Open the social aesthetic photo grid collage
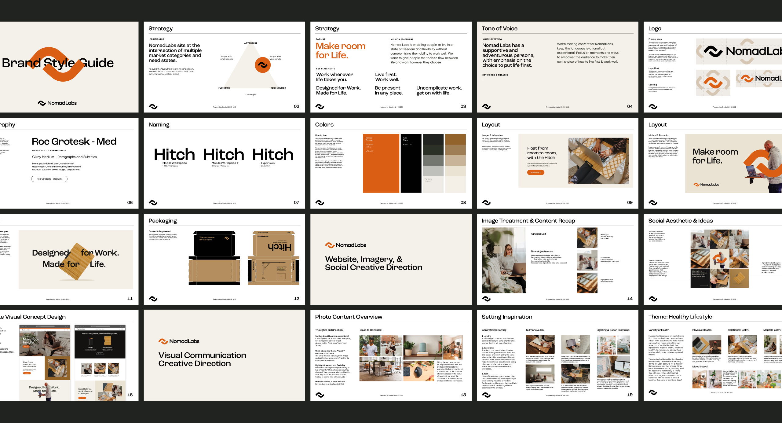The height and width of the screenshot is (423, 782). pyautogui.click(x=719, y=259)
